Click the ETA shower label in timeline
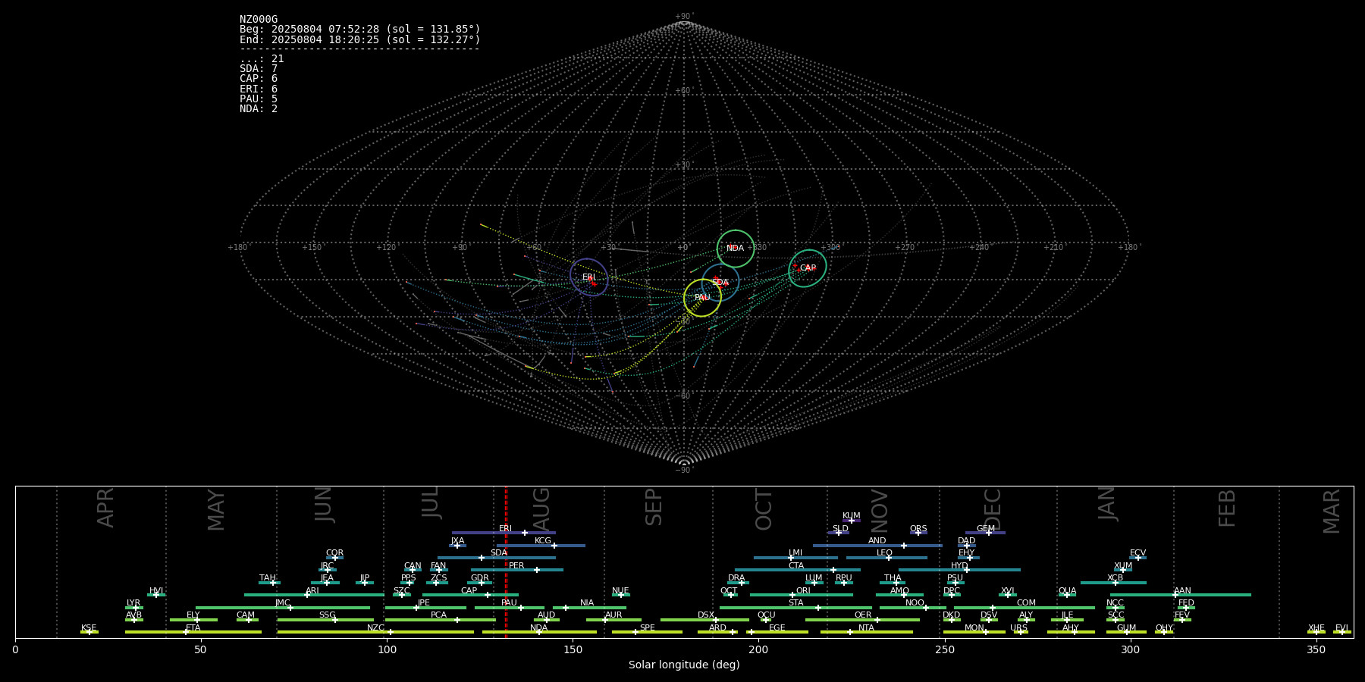The width and height of the screenshot is (1365, 682). pos(193,628)
